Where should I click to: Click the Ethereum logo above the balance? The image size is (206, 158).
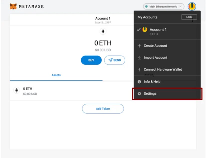[x=103, y=31]
